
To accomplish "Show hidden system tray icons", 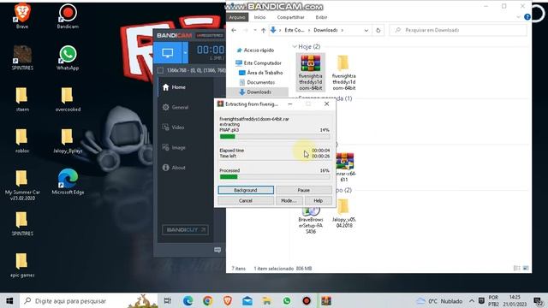I will point(472,300).
